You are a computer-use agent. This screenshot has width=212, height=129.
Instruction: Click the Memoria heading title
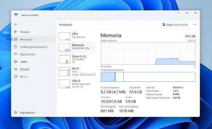pyautogui.click(x=111, y=35)
